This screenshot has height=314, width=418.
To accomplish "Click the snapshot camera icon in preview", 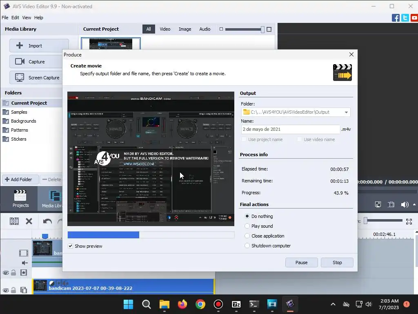I will coord(391,204).
